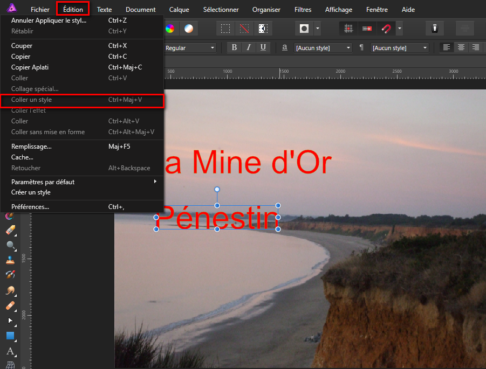Choose Cache... menu entry

point(82,158)
